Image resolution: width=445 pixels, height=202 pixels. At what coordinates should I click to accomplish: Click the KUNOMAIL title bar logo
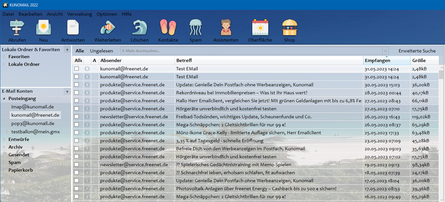coord(5,5)
